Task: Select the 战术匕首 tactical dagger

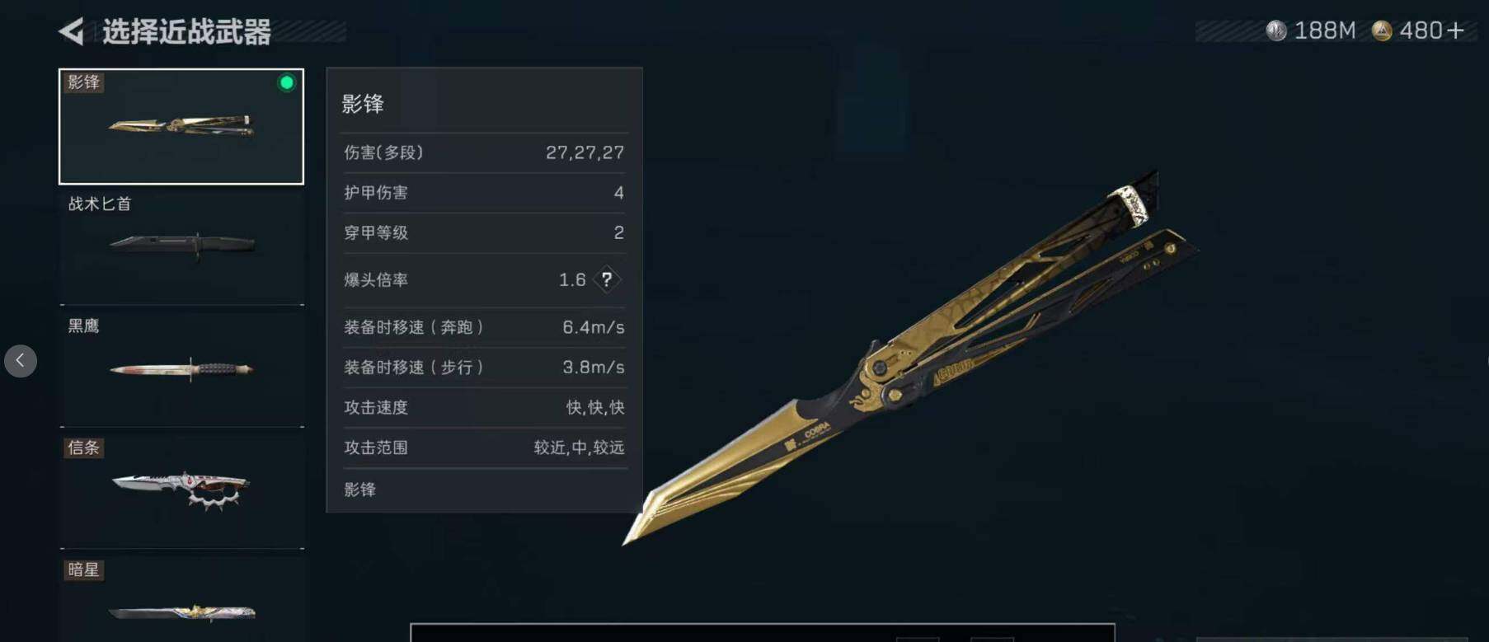Action: (181, 247)
